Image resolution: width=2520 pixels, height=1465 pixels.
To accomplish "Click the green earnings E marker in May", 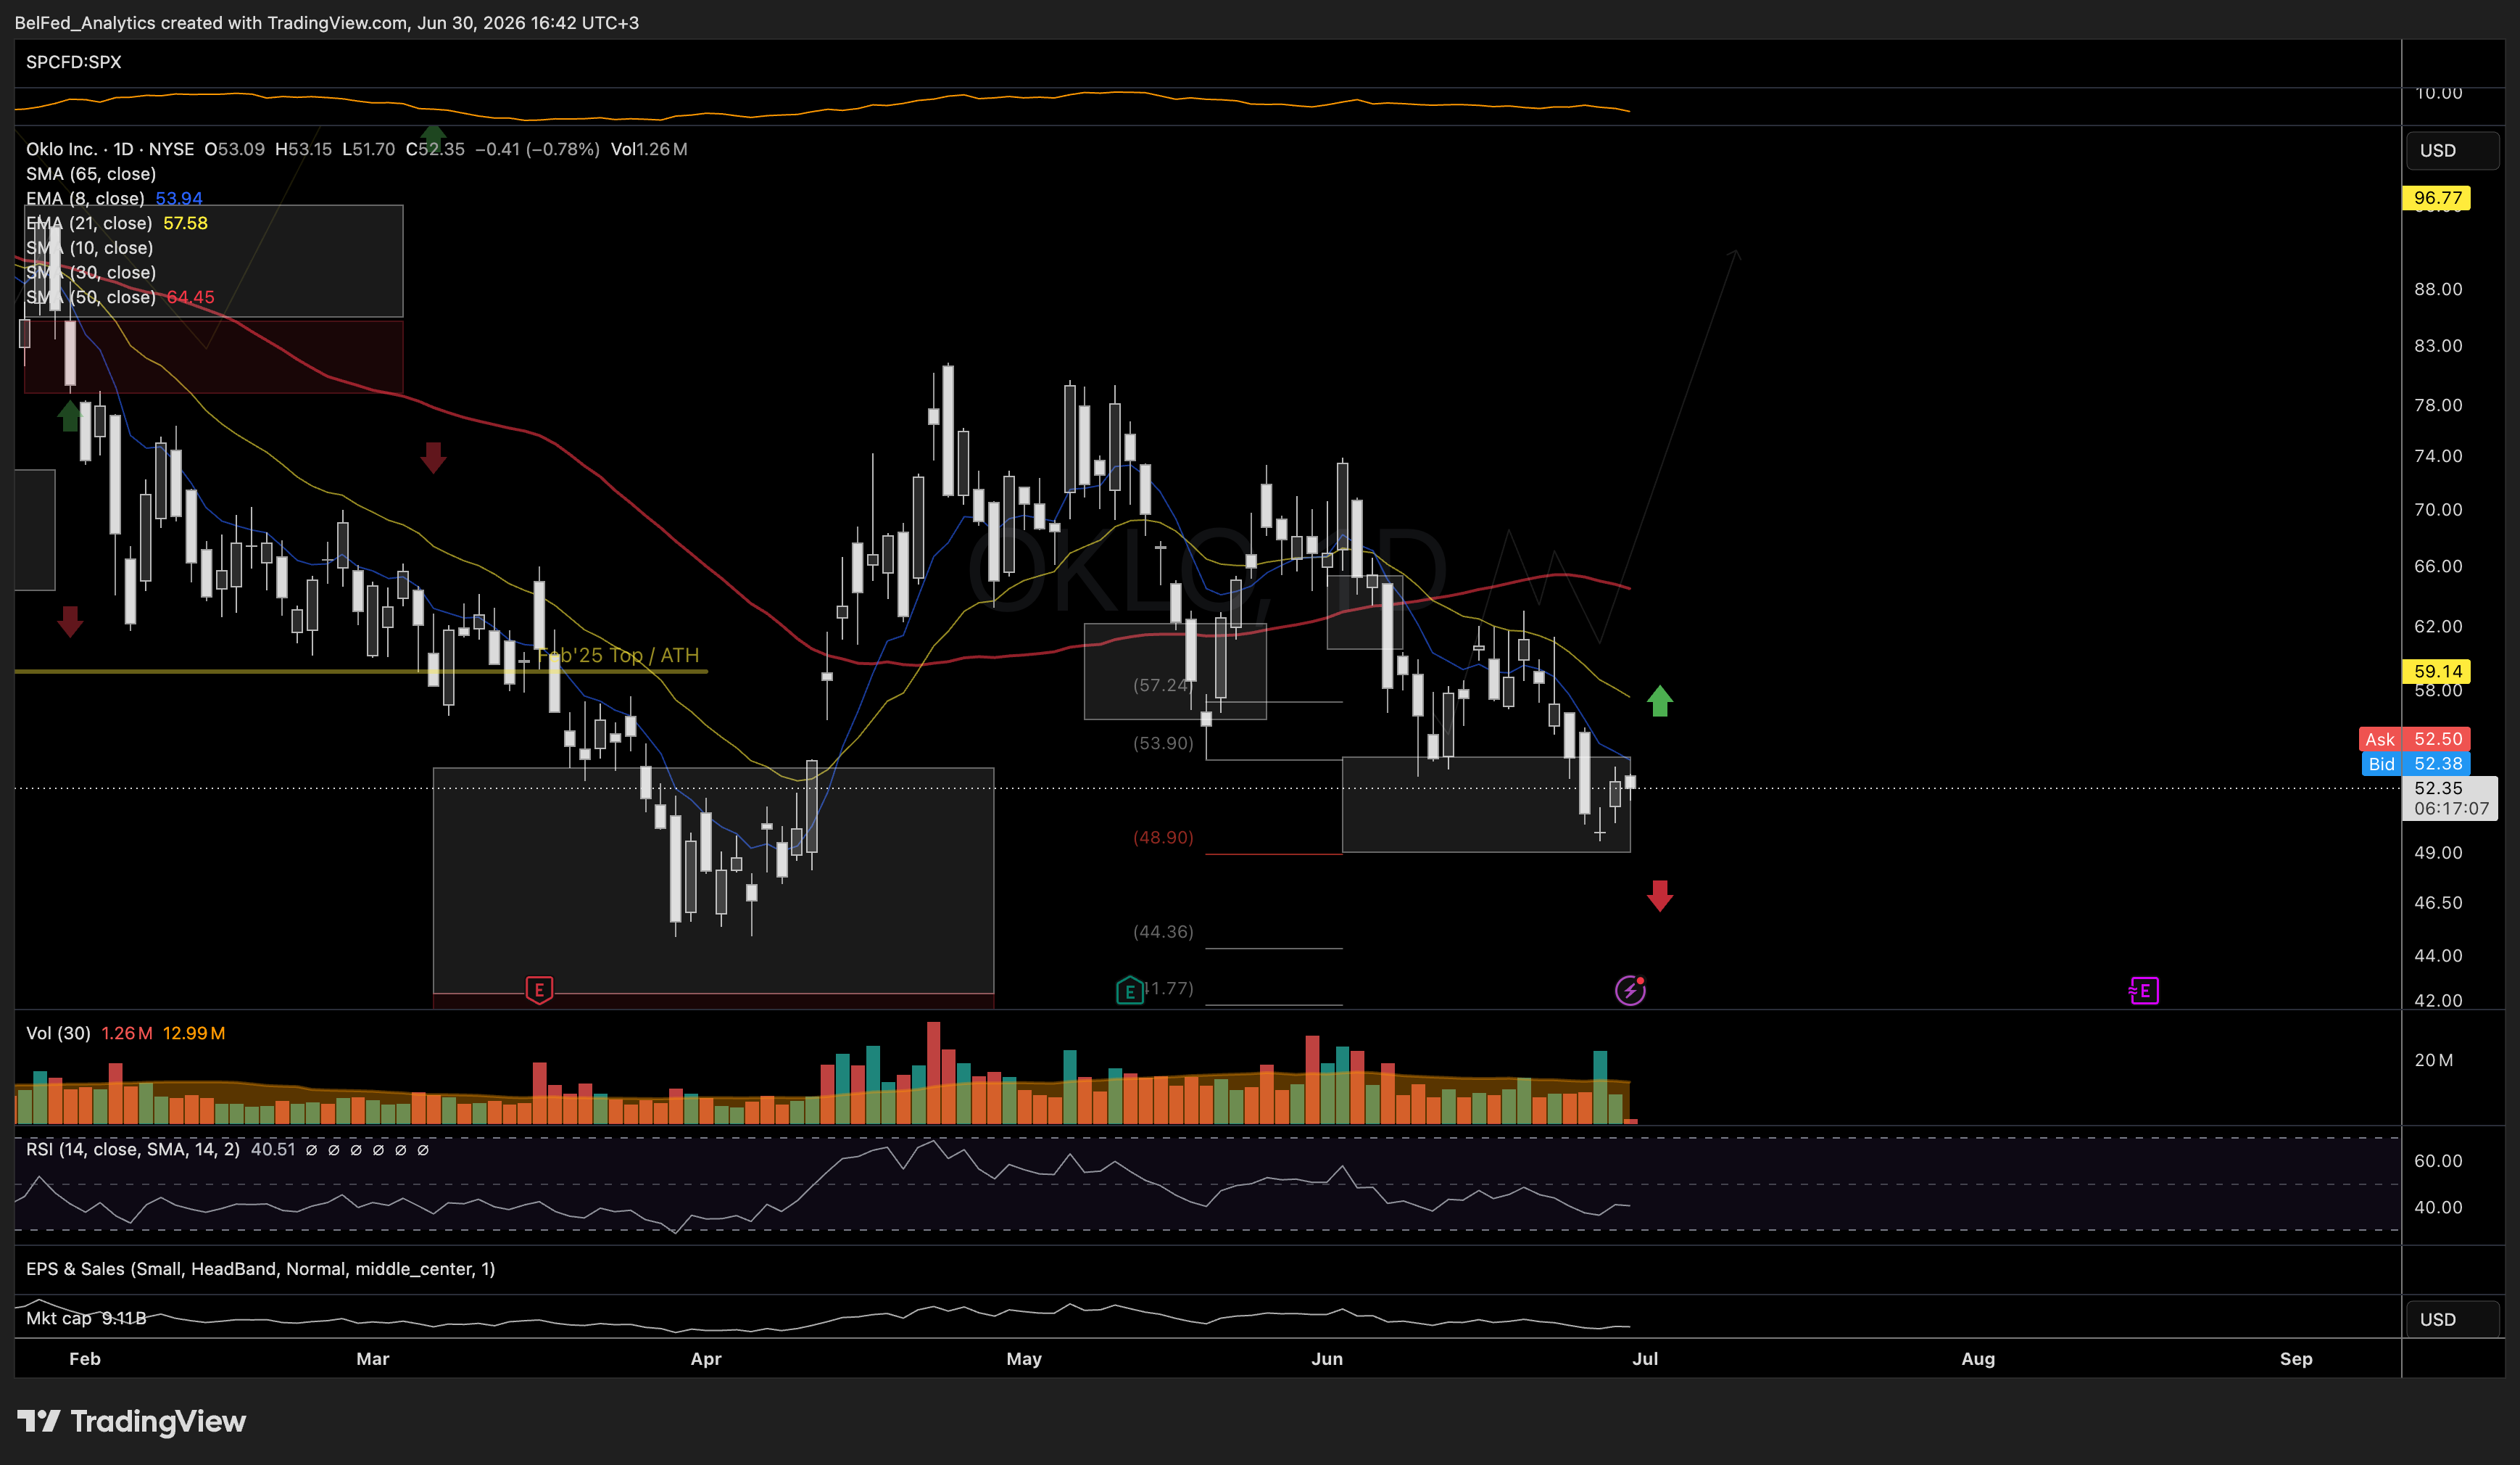I will tap(1129, 991).
